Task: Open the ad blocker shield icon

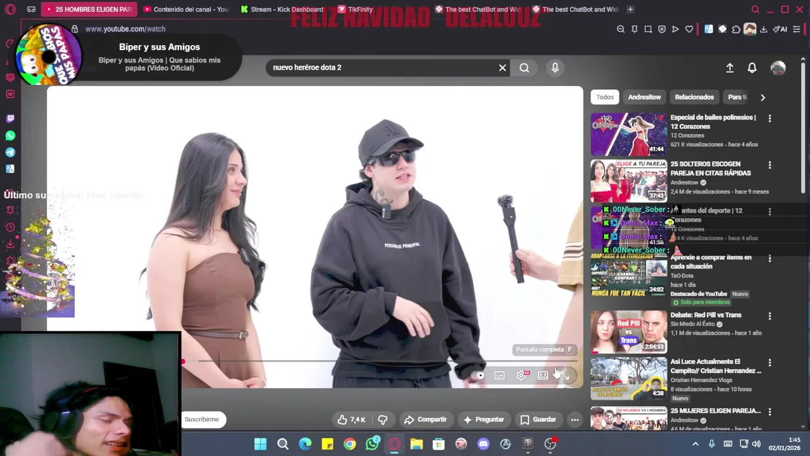Action: coord(662,29)
